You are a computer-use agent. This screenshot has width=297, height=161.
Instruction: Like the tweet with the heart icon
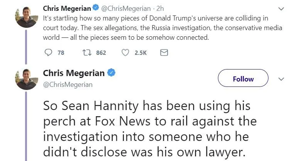click(125, 53)
